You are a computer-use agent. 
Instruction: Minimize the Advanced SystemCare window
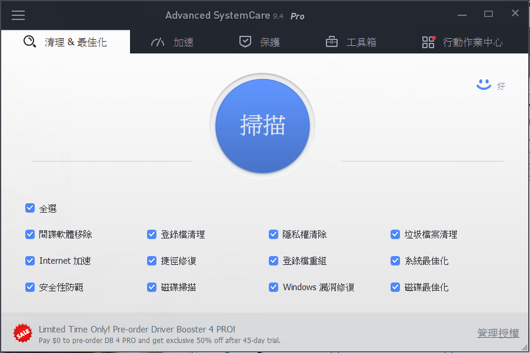462,15
